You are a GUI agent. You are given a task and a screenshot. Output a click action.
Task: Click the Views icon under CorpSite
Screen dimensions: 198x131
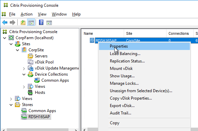[31, 86]
